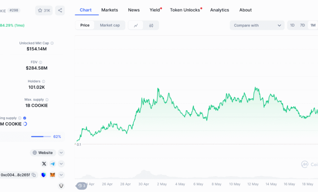This screenshot has height=192, width=318.
Task: Click the #298 rank badge
Action: coord(14,10)
